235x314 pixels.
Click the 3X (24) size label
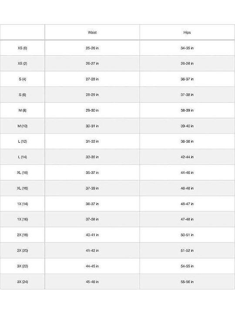click(22, 282)
